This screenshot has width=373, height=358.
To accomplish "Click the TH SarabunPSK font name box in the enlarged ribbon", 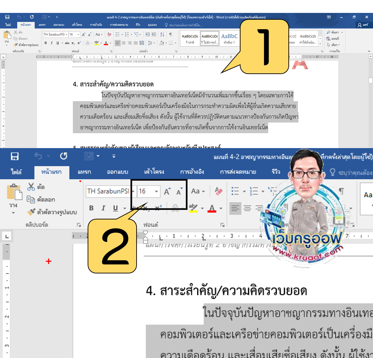I will click(108, 192).
